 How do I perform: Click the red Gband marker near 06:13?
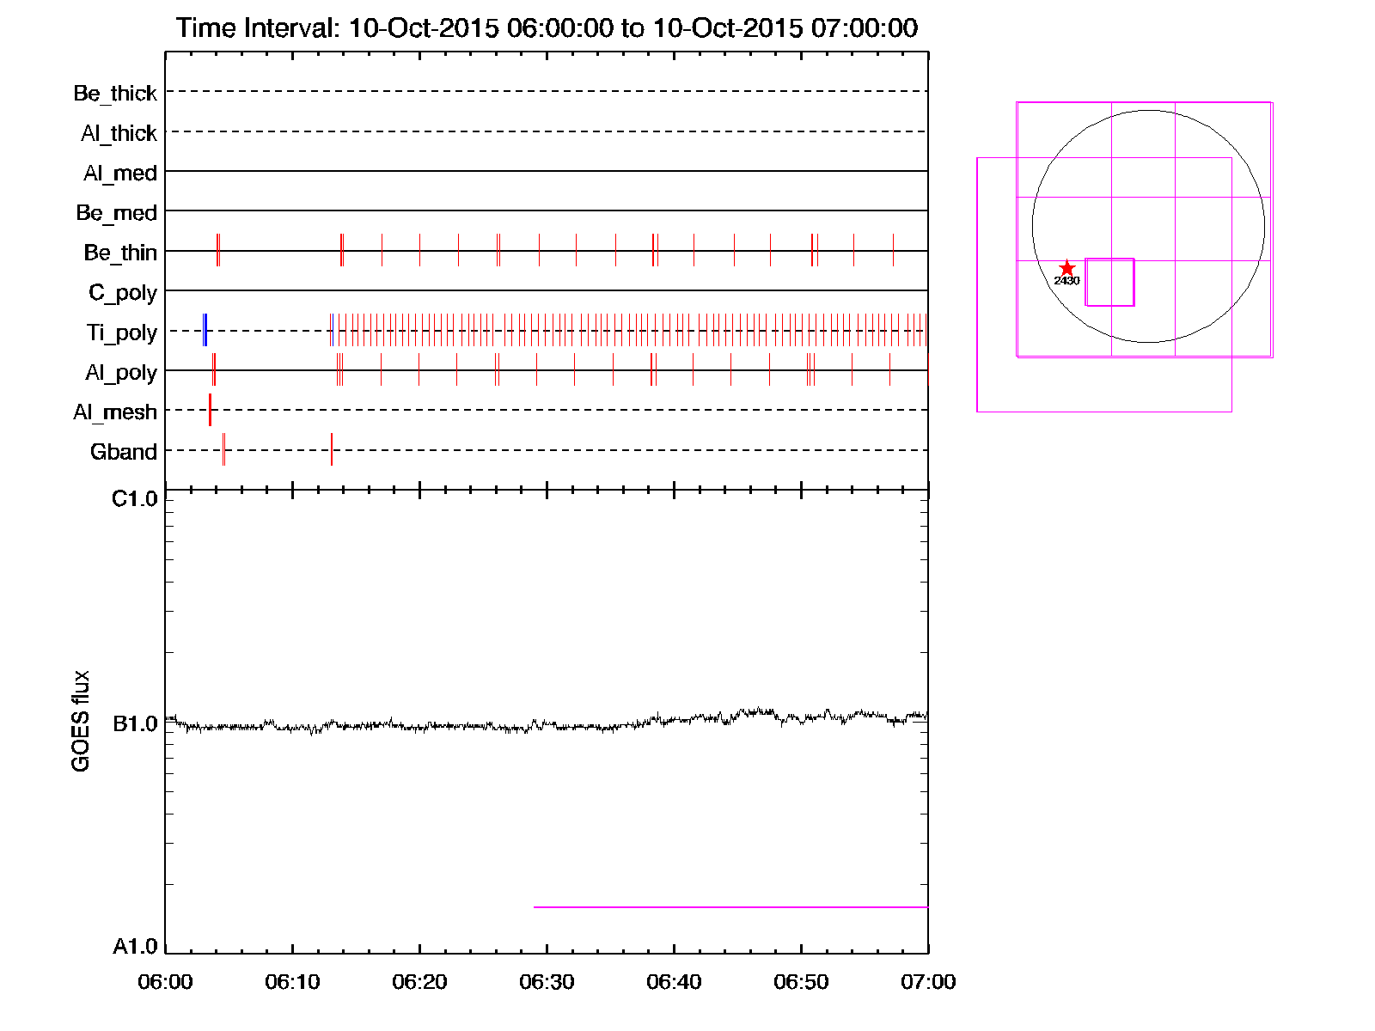[332, 449]
